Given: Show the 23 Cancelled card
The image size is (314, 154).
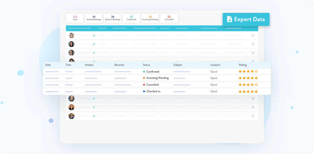Looking at the screenshot, I should pyautogui.click(x=169, y=18).
